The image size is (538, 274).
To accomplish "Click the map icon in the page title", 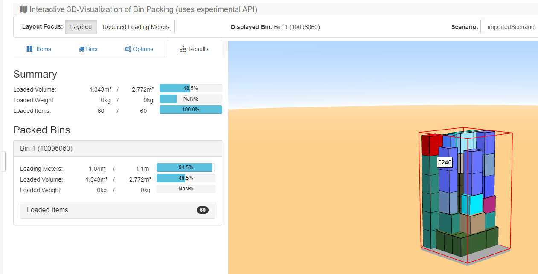I will [23, 9].
